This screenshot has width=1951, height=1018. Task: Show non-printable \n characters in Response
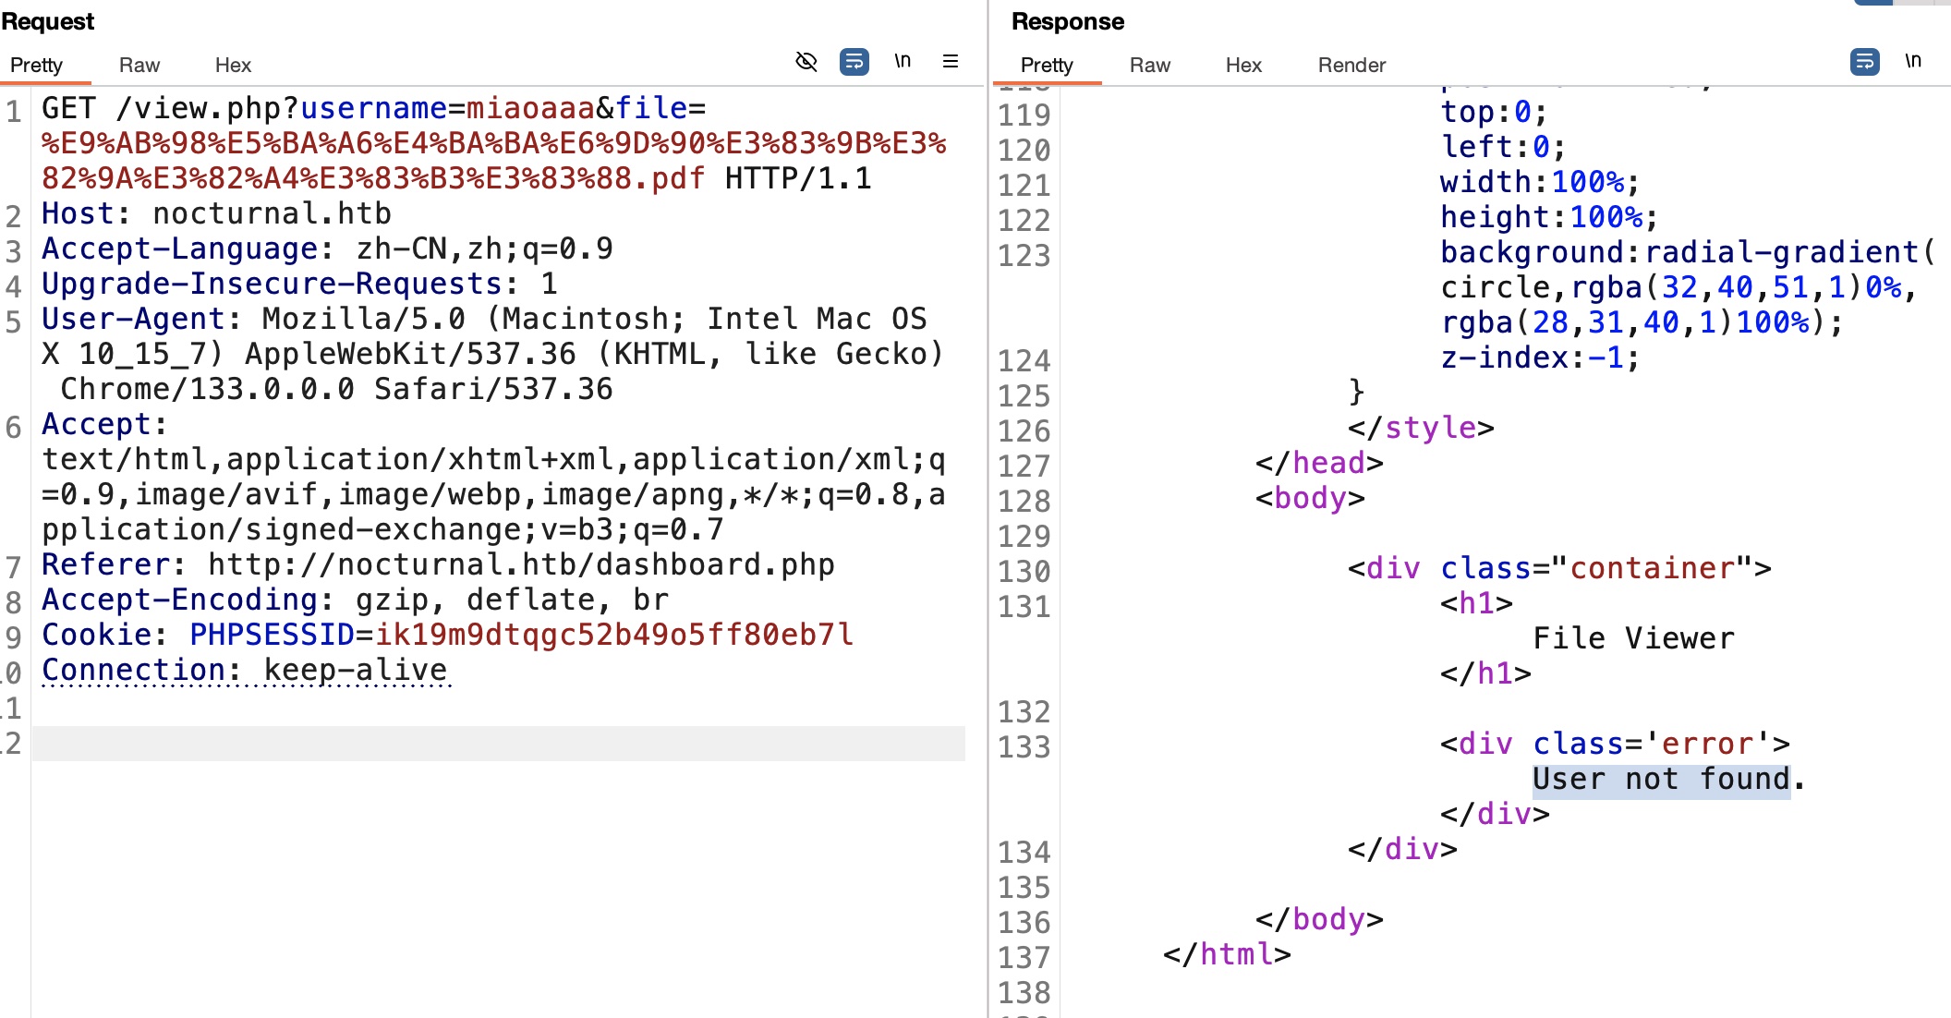point(1913,62)
